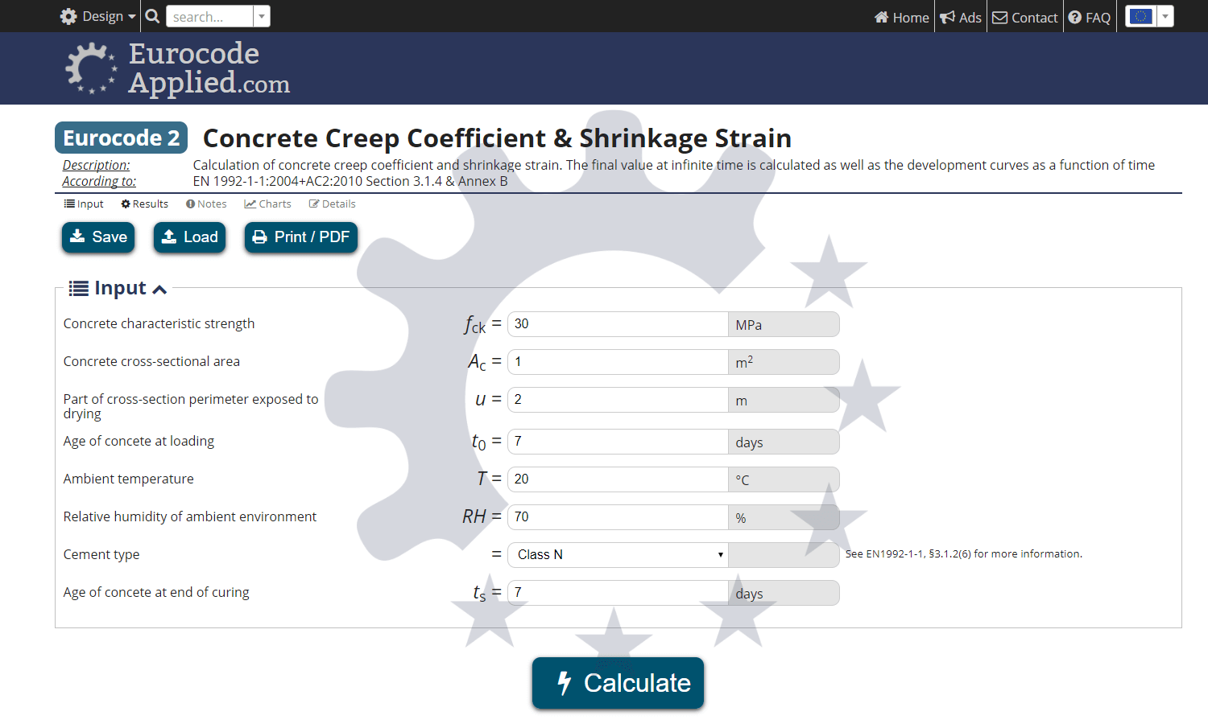Open the search box dropdown arrow

coord(262,16)
